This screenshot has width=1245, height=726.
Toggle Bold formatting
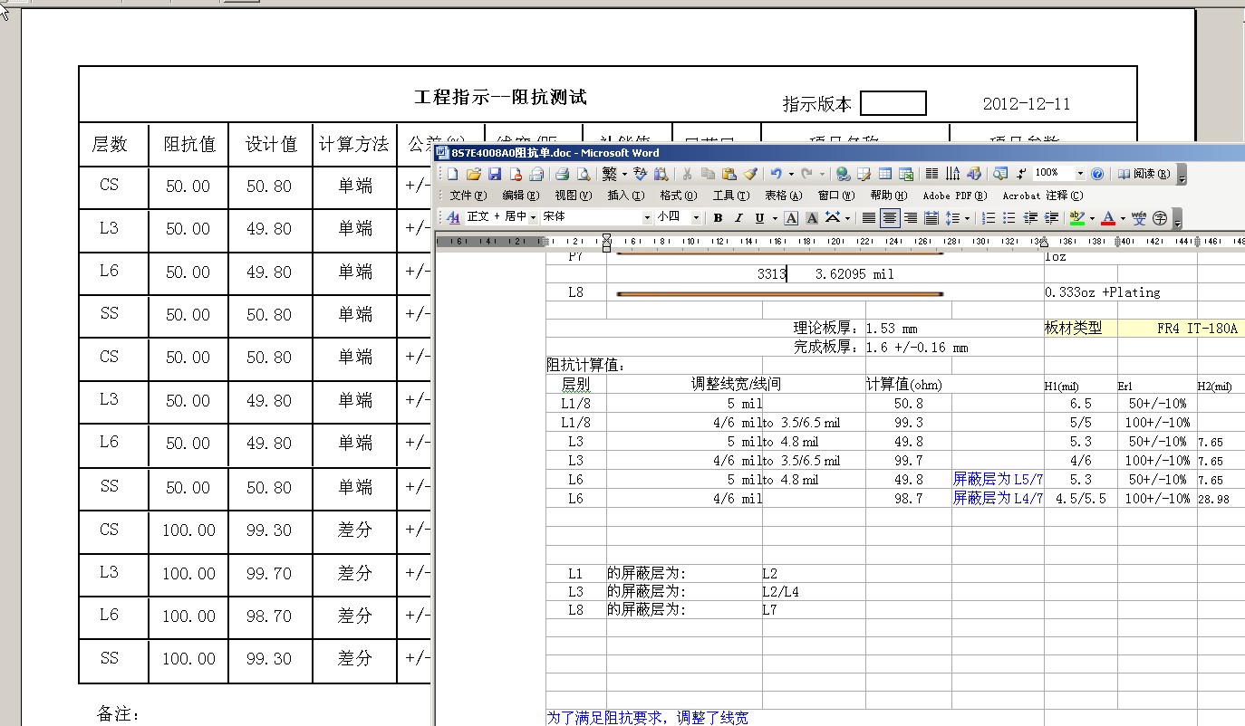(718, 217)
